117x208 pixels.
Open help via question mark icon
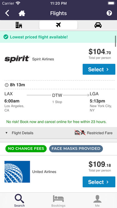pyautogui.click(x=109, y=13)
